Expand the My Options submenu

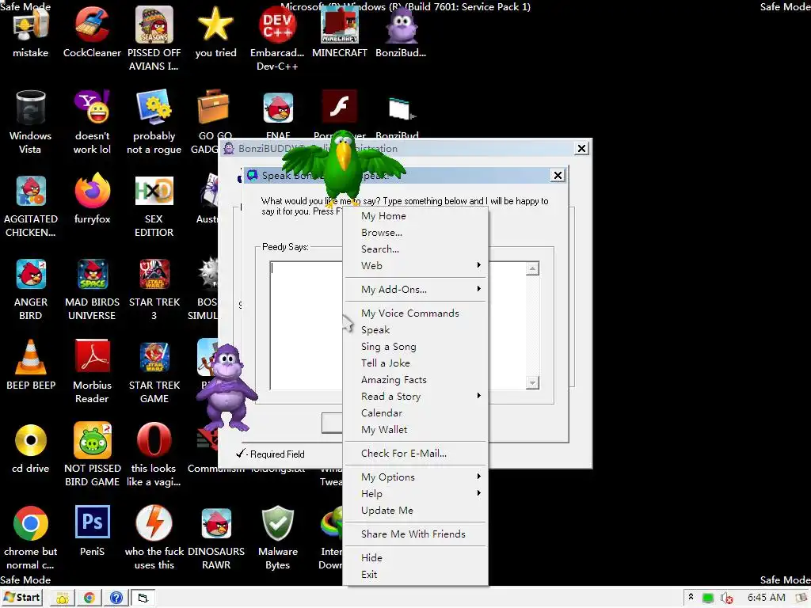pyautogui.click(x=417, y=477)
